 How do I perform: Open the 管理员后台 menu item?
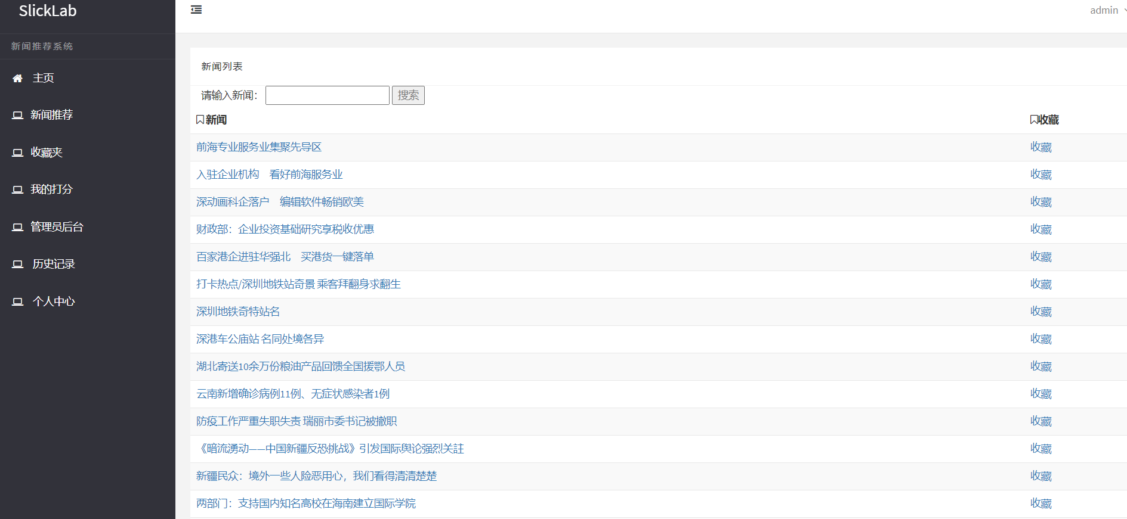coord(57,227)
